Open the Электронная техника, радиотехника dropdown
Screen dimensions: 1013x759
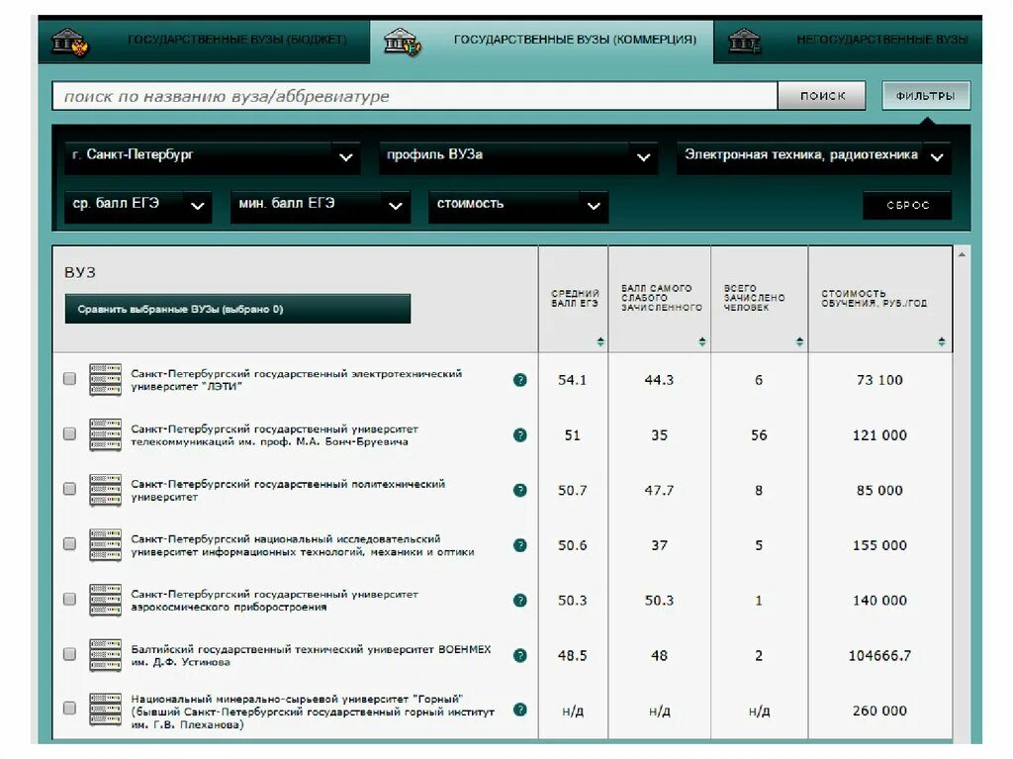tap(814, 156)
